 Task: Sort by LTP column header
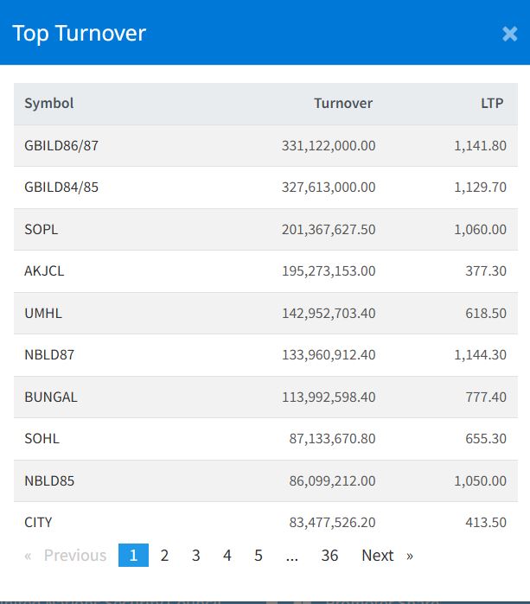click(492, 103)
